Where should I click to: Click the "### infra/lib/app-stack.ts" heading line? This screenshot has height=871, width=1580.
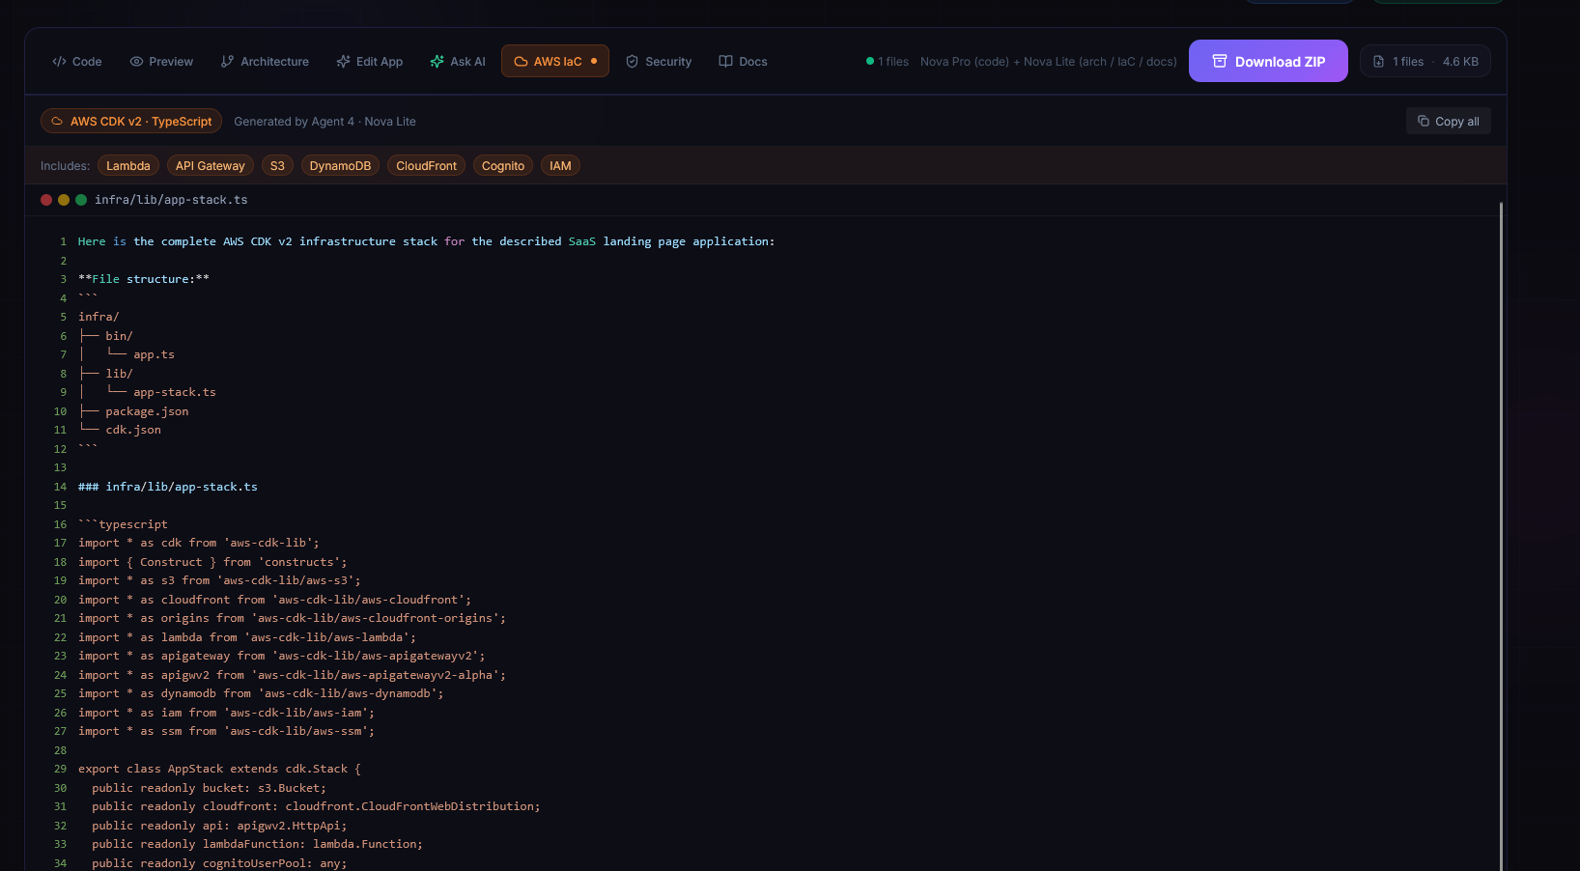click(168, 487)
